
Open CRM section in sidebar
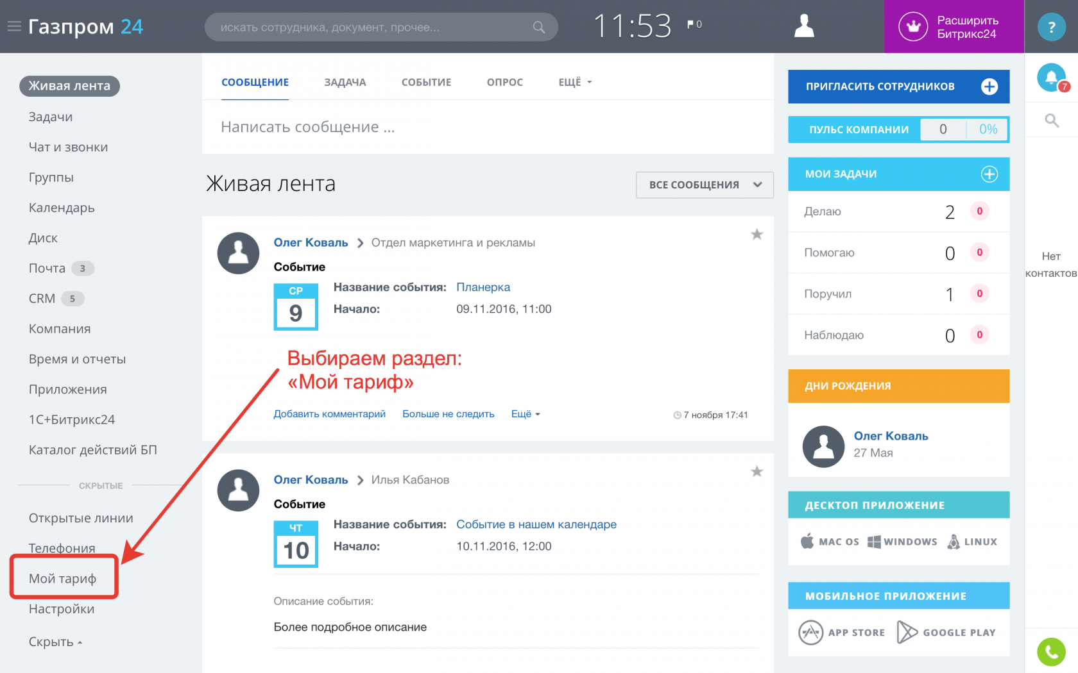pyautogui.click(x=56, y=298)
